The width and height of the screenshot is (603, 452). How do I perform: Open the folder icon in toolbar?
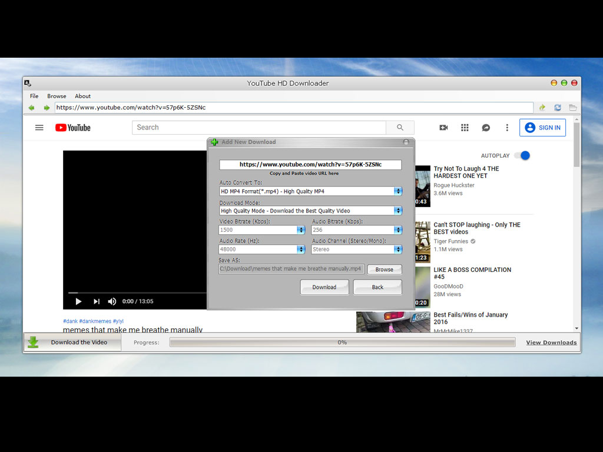coord(573,108)
